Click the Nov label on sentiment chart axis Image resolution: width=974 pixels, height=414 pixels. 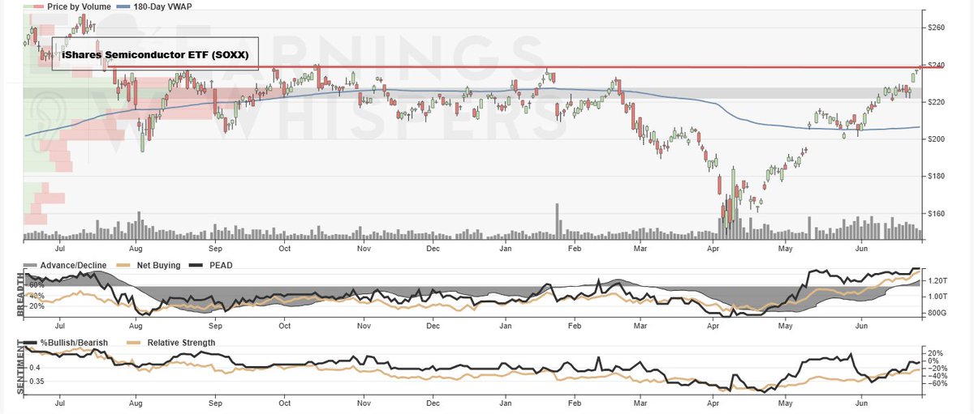(x=364, y=402)
